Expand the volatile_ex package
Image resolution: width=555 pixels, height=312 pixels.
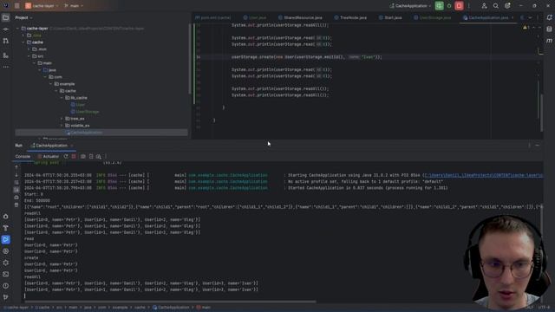coord(62,126)
